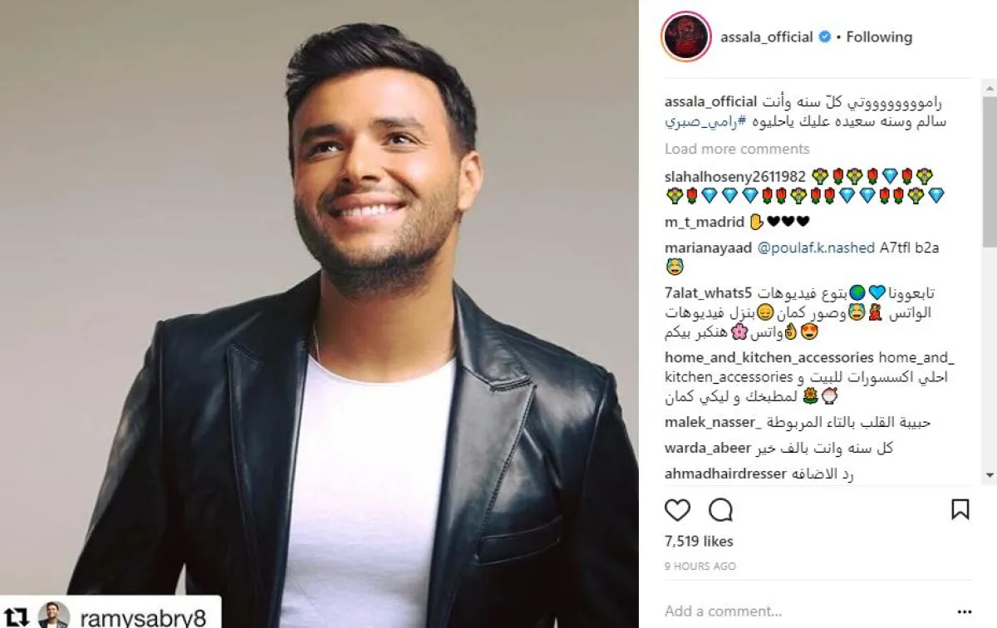Toggle the Following status button

(879, 37)
